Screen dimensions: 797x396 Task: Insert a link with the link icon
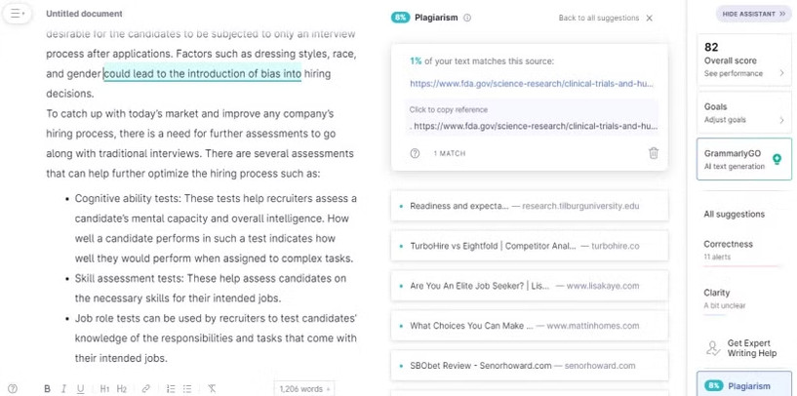tap(146, 388)
